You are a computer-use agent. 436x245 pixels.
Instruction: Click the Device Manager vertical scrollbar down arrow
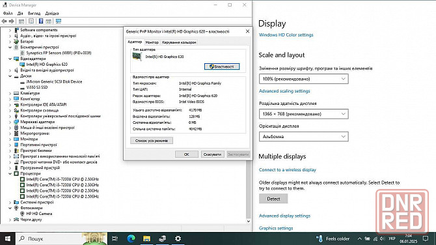click(x=249, y=221)
